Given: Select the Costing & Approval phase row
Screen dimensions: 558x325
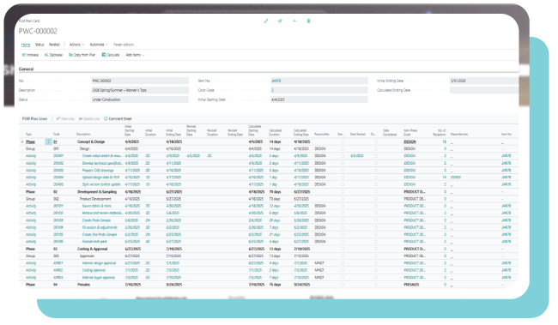Looking at the screenshot, I should point(269,249).
